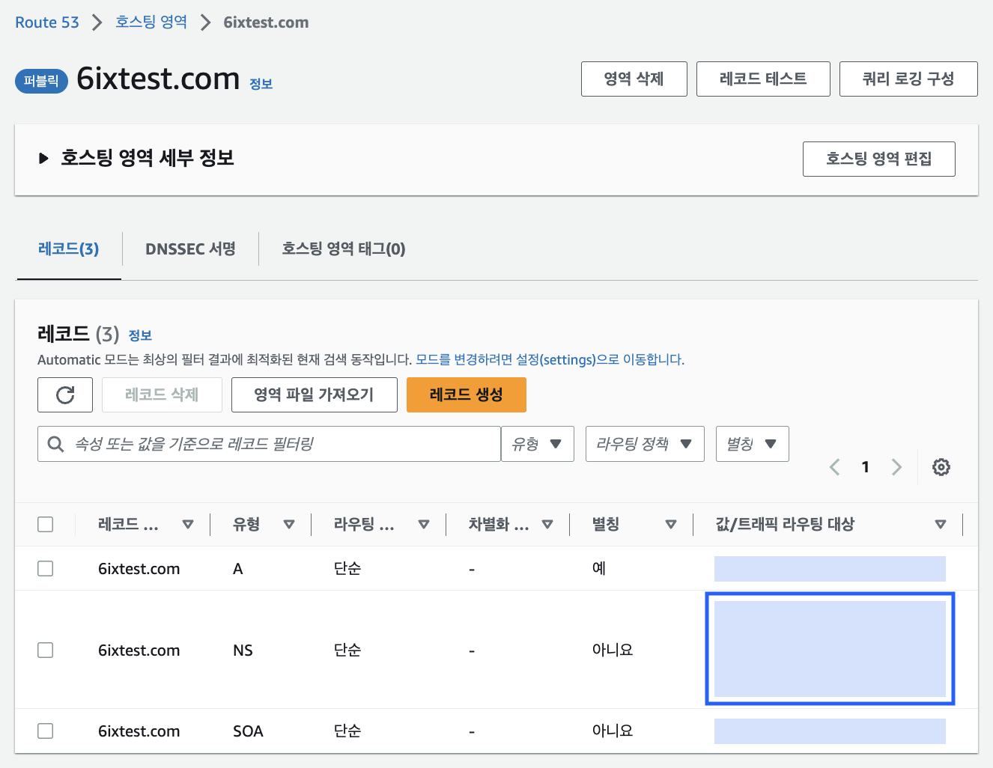Image resolution: width=993 pixels, height=768 pixels.
Task: Go to previous page arrow
Action: [835, 467]
